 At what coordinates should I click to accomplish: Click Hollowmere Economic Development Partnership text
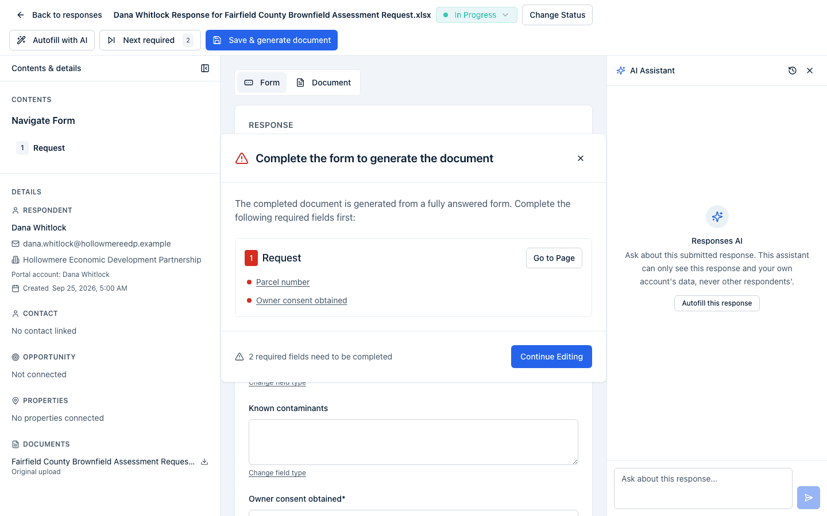pos(112,260)
